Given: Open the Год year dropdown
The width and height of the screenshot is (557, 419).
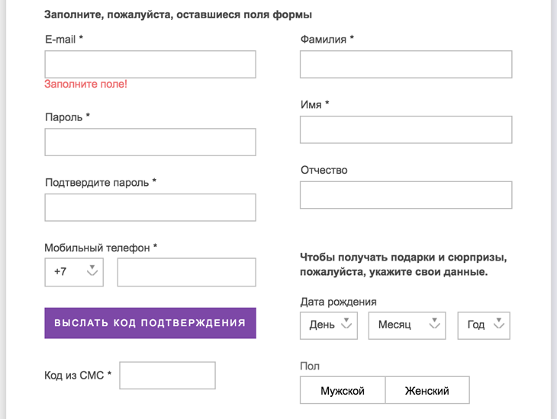Looking at the screenshot, I should click(483, 325).
